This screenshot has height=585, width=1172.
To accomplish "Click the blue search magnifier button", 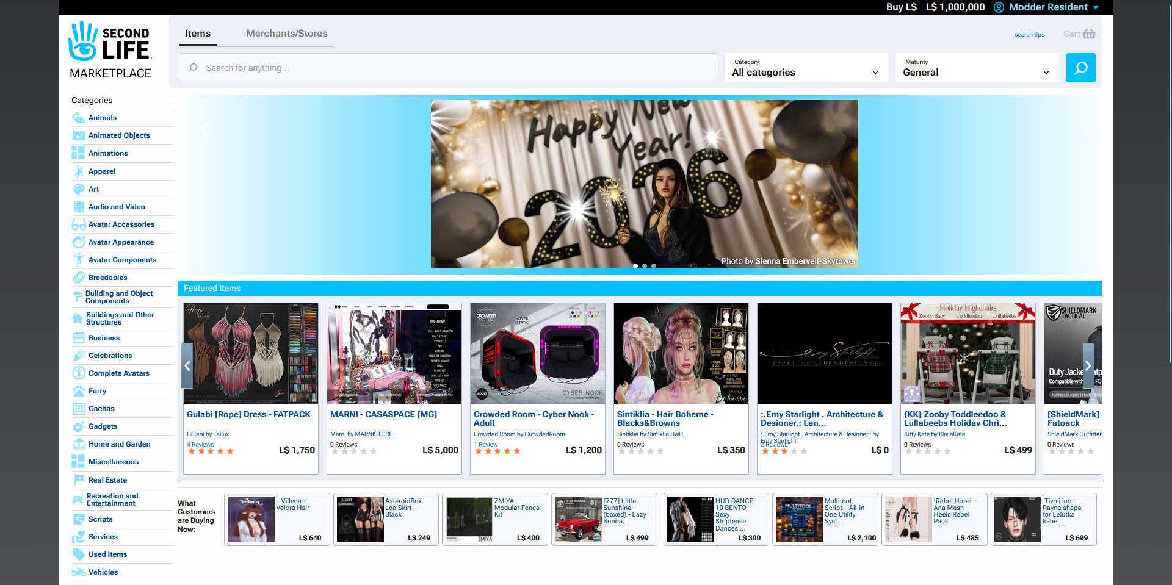I will (x=1080, y=68).
